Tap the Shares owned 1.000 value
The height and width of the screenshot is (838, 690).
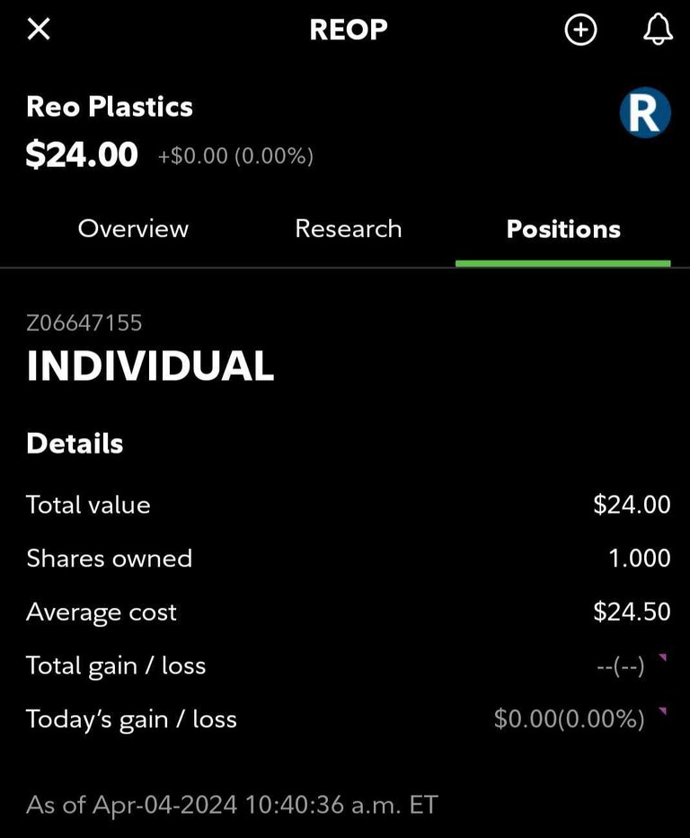(640, 558)
